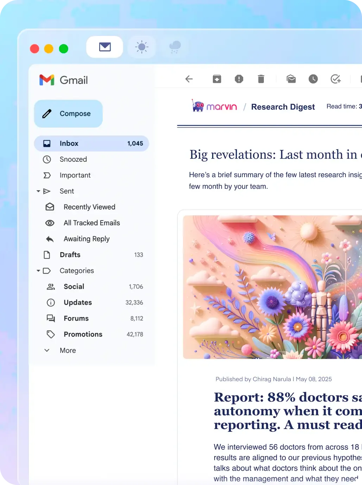Click the Social count 1,706
This screenshot has height=485, width=362.
[136, 287]
